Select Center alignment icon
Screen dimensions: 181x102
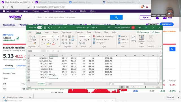[x=66, y=40]
